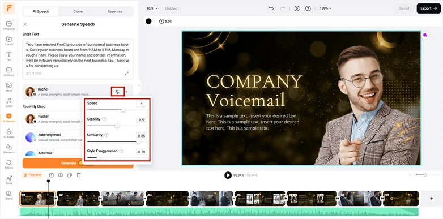Rename the Untitled project title
The width and height of the screenshot is (443, 219).
tap(171, 8)
